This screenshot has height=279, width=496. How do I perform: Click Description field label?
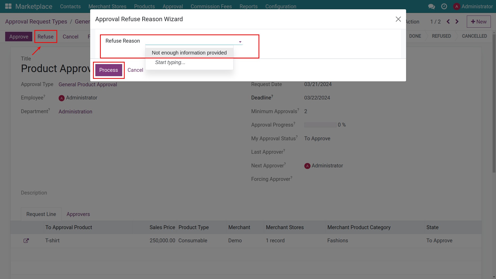(x=34, y=193)
